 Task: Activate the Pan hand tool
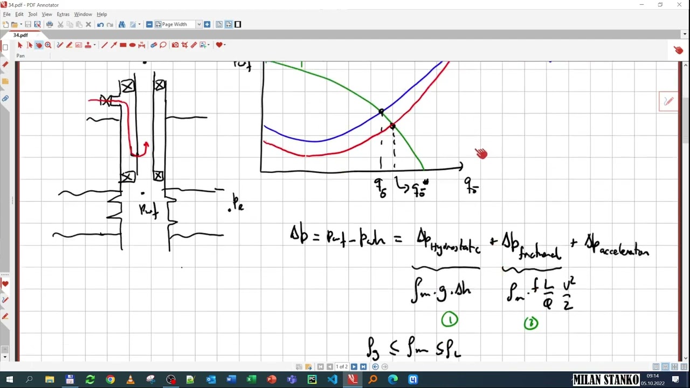coord(39,45)
